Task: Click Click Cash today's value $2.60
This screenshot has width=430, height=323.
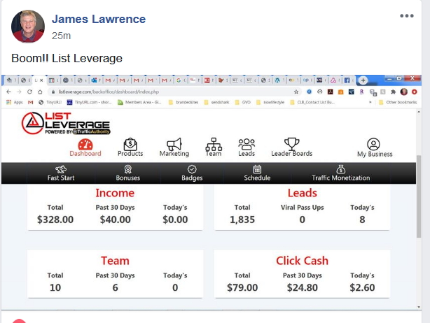Action: click(x=362, y=287)
